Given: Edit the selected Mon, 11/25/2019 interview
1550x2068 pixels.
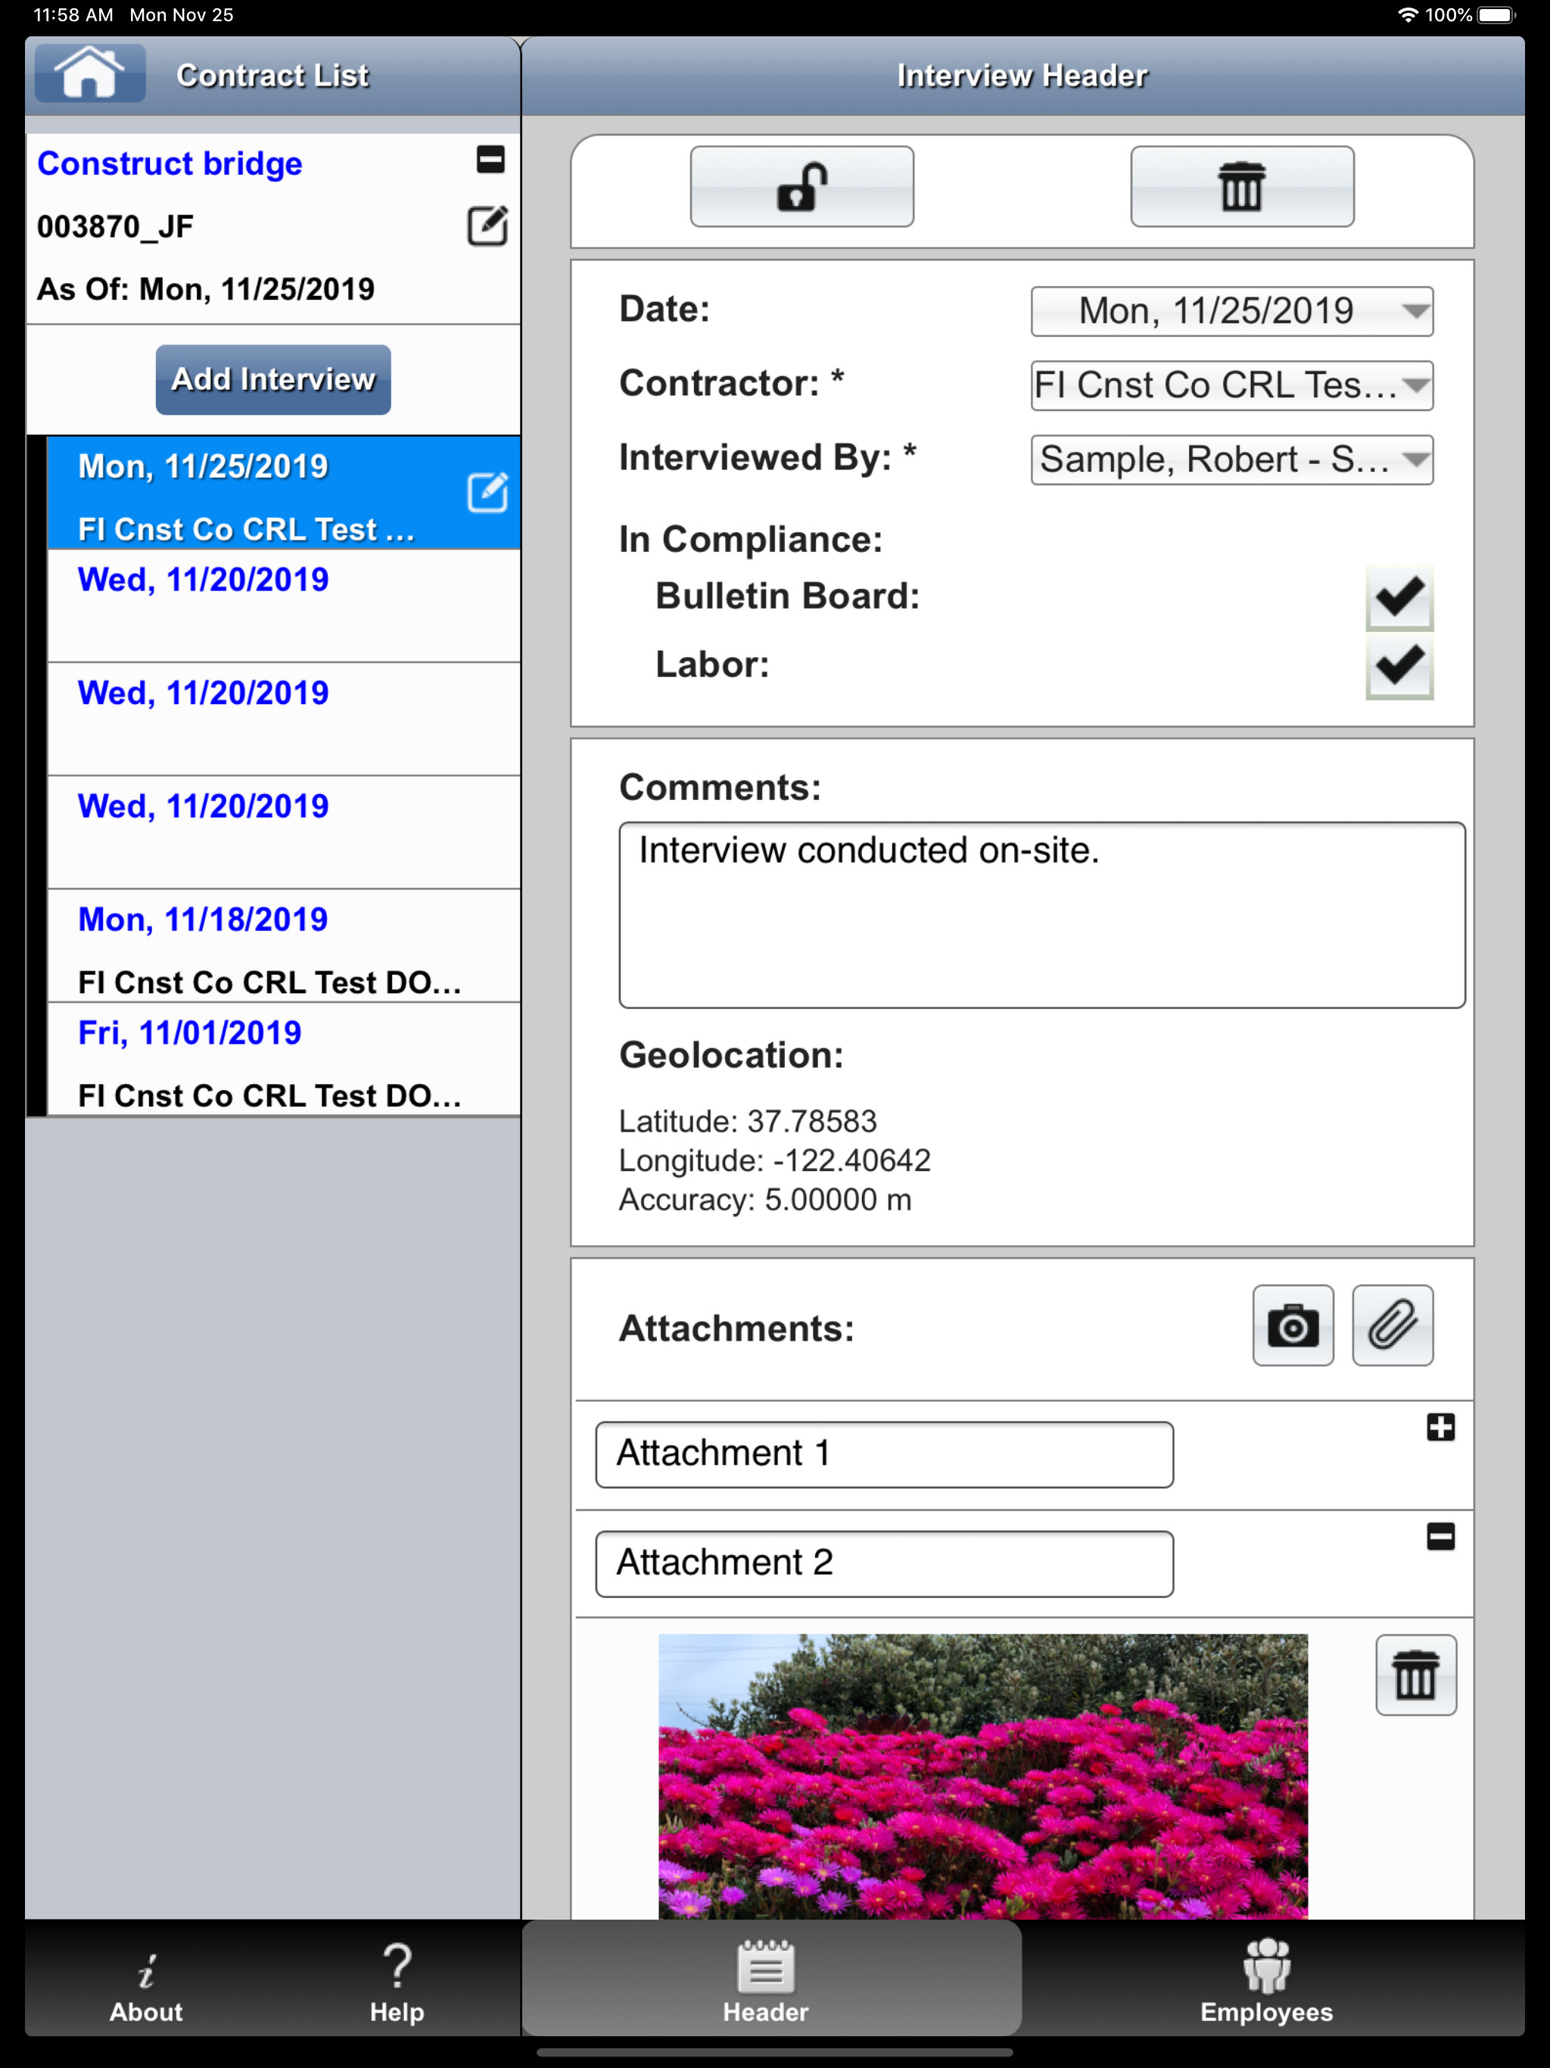Looking at the screenshot, I should click(487, 492).
